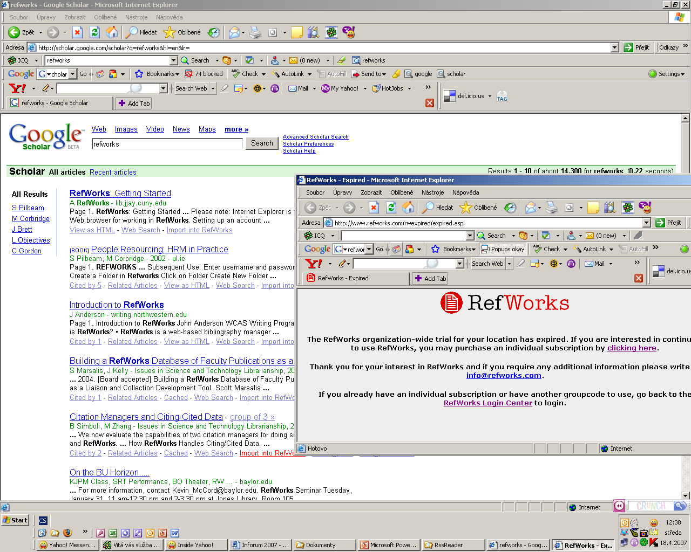Open Úpravy menu in RefWorks Expired window

click(x=342, y=192)
